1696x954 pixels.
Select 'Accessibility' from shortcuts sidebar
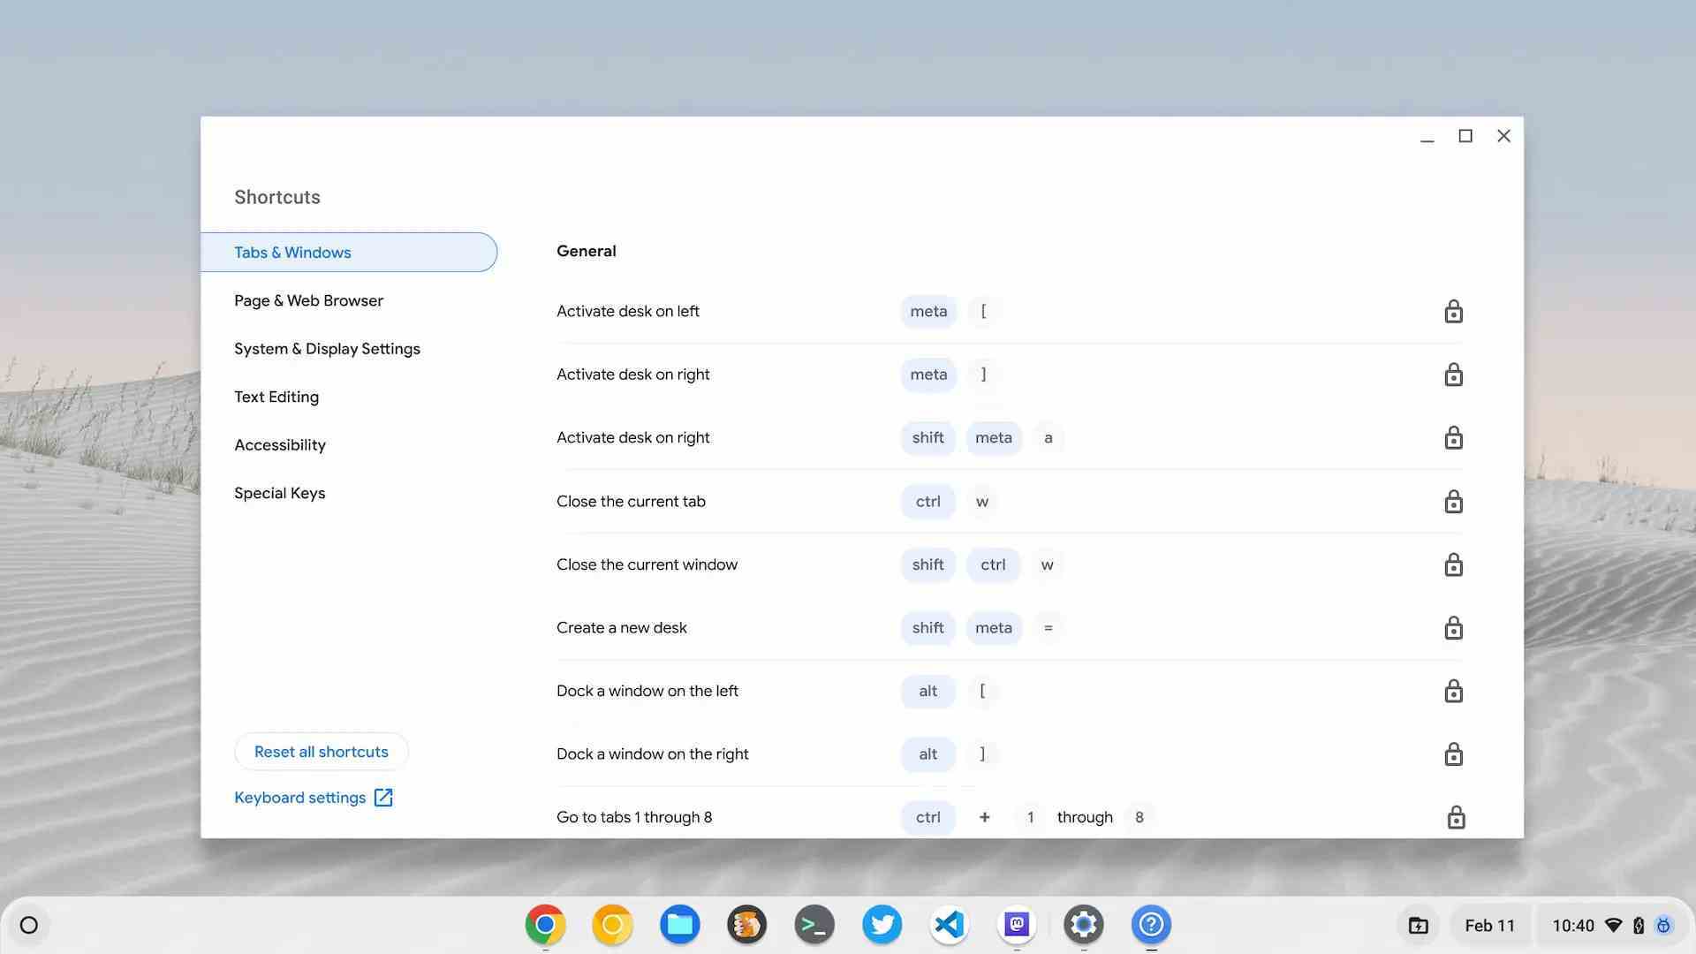pos(279,445)
